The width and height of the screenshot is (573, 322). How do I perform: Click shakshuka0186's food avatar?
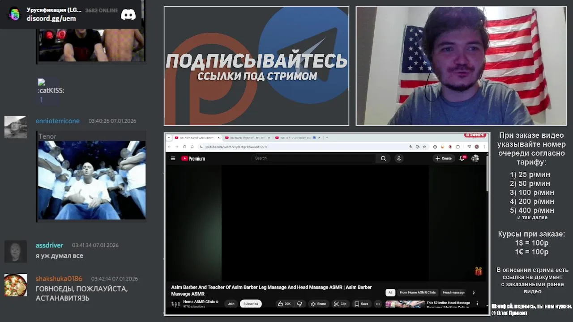pos(16,285)
